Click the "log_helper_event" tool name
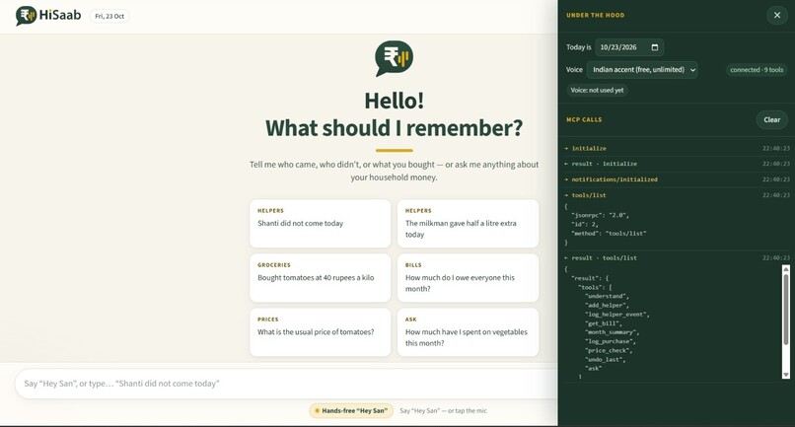Image resolution: width=795 pixels, height=427 pixels. (617, 315)
